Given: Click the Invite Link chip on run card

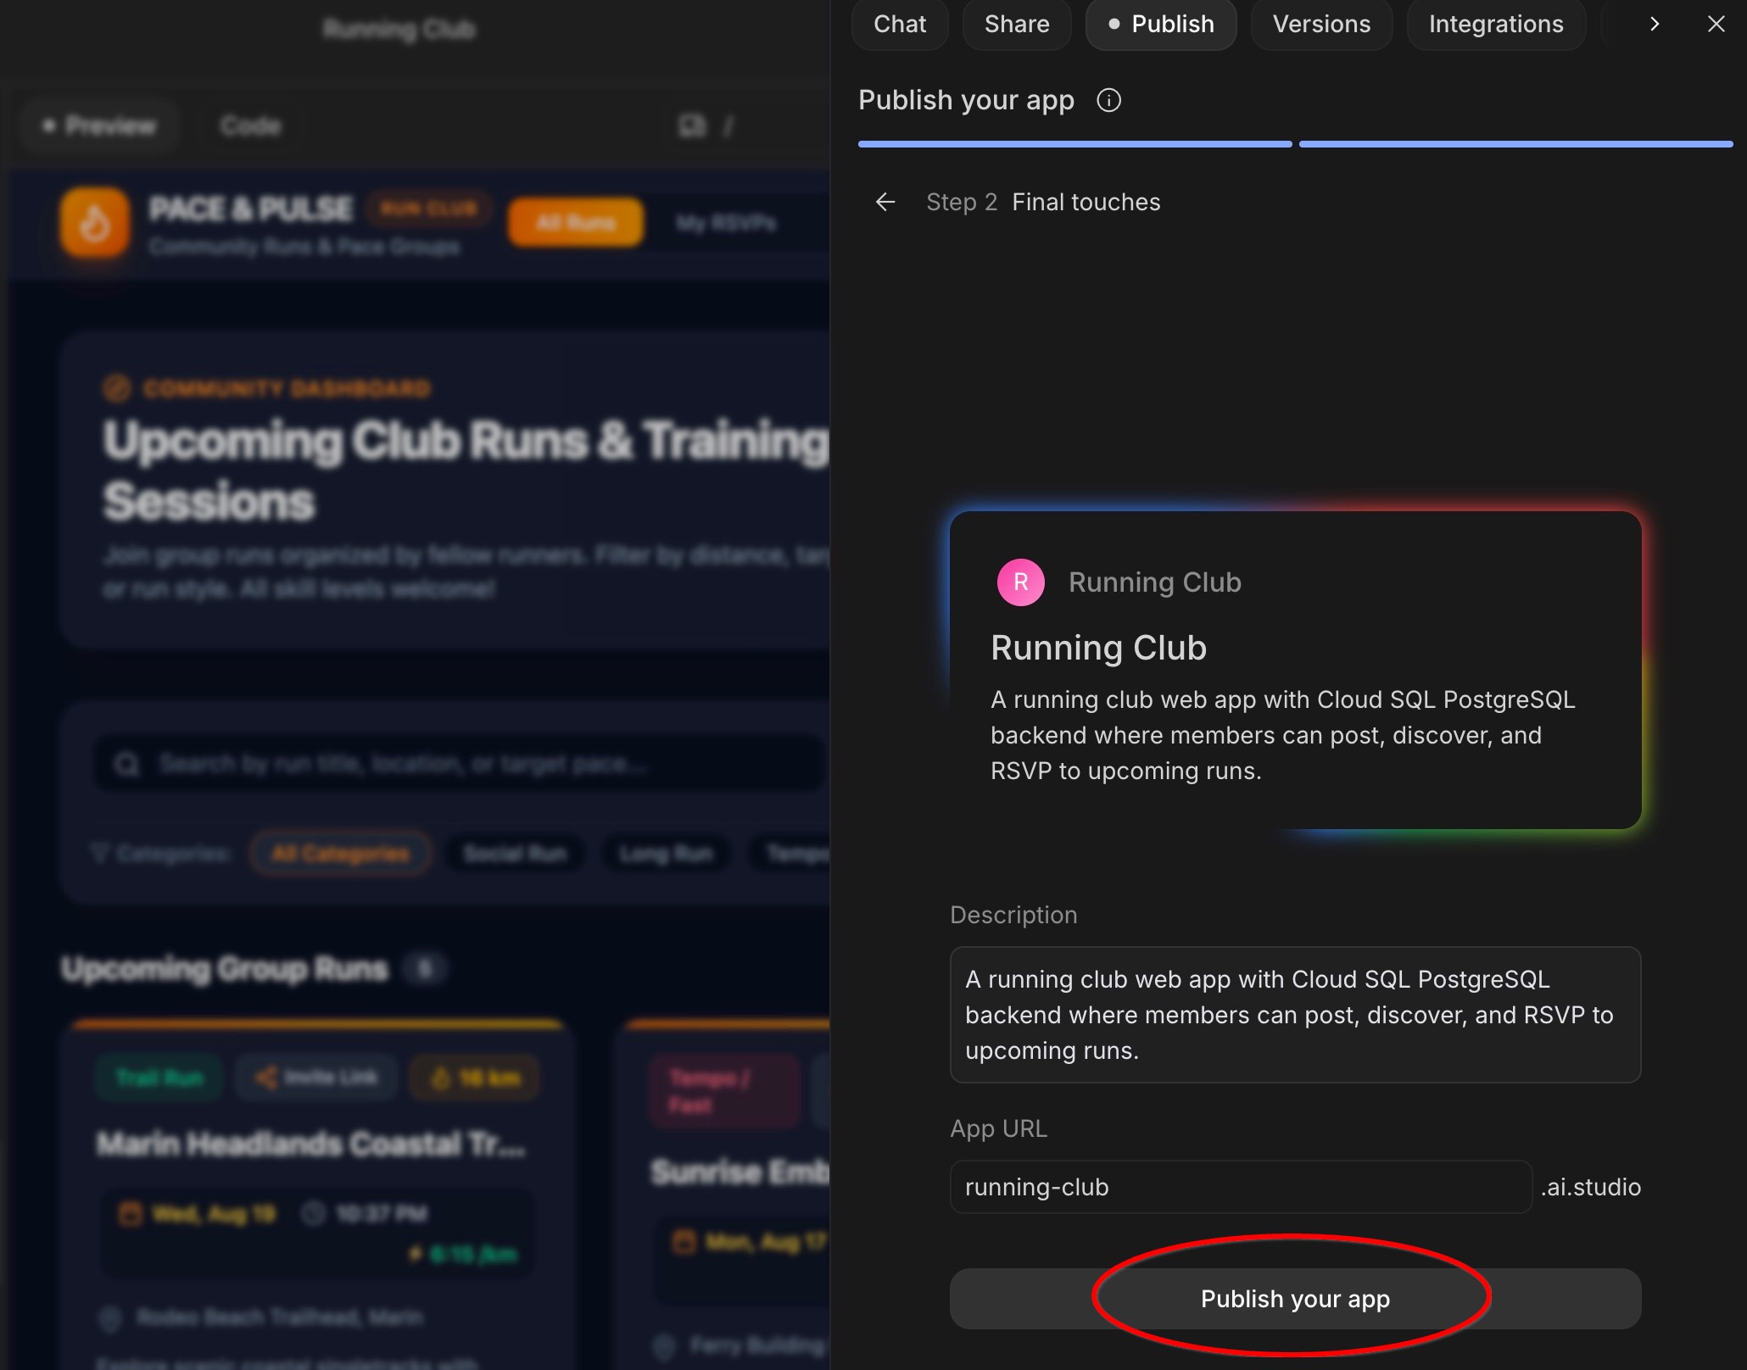Looking at the screenshot, I should (x=317, y=1078).
